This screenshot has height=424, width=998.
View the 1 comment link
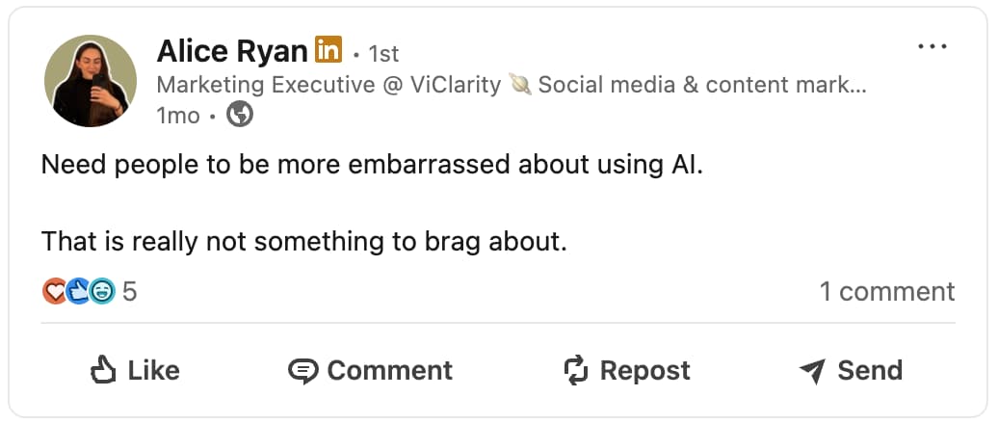point(886,291)
